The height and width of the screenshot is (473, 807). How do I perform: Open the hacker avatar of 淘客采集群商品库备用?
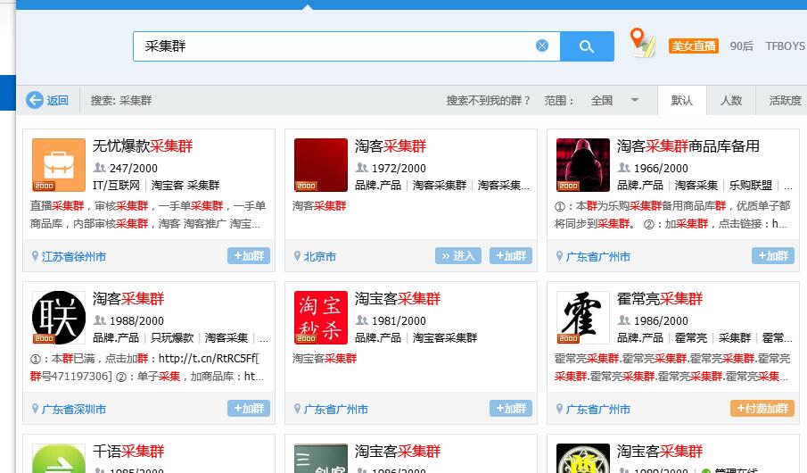point(583,165)
